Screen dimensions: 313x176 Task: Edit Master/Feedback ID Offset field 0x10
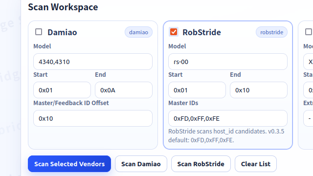click(x=93, y=118)
